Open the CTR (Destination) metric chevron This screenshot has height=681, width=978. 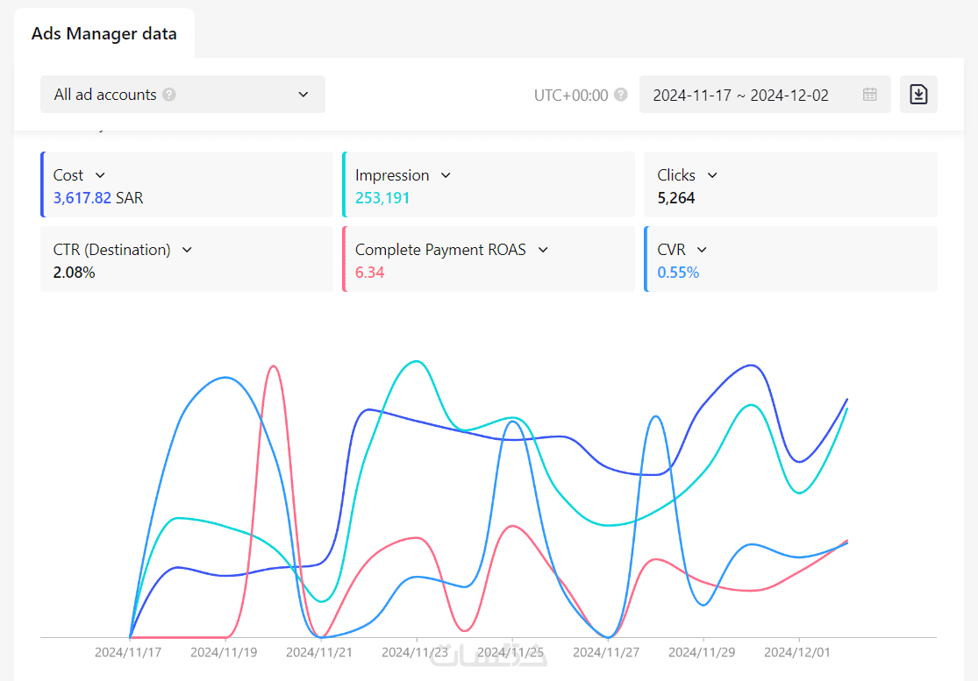coord(187,250)
